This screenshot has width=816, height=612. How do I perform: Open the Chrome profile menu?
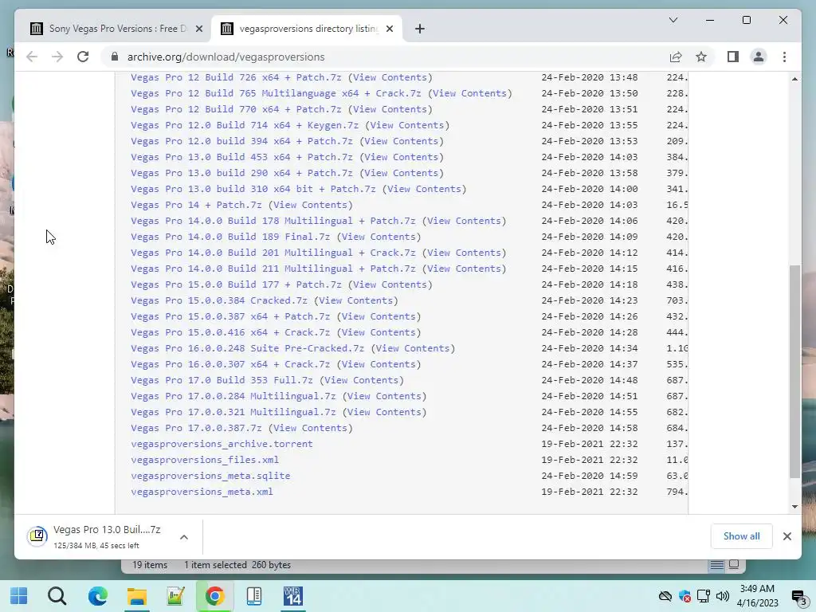click(759, 57)
